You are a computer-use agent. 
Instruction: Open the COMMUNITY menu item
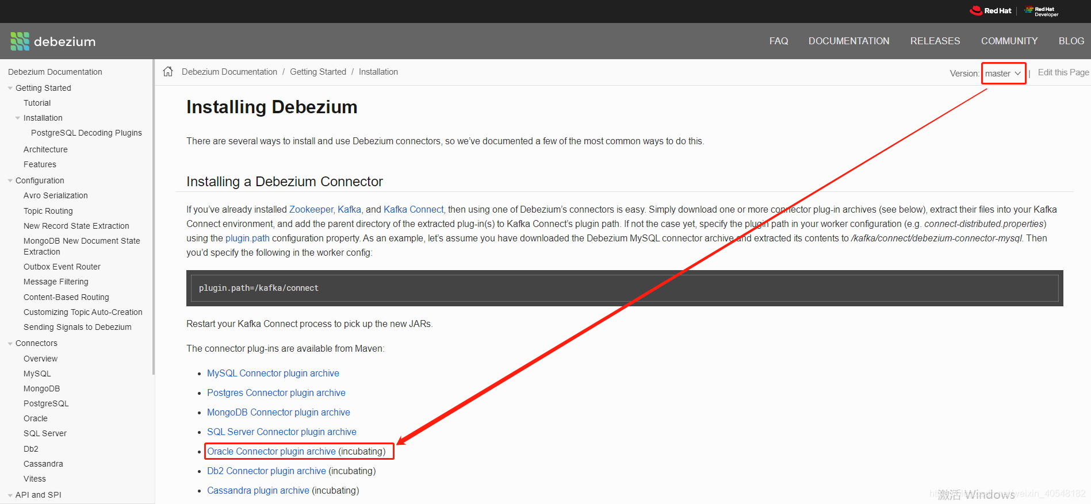click(x=1009, y=41)
